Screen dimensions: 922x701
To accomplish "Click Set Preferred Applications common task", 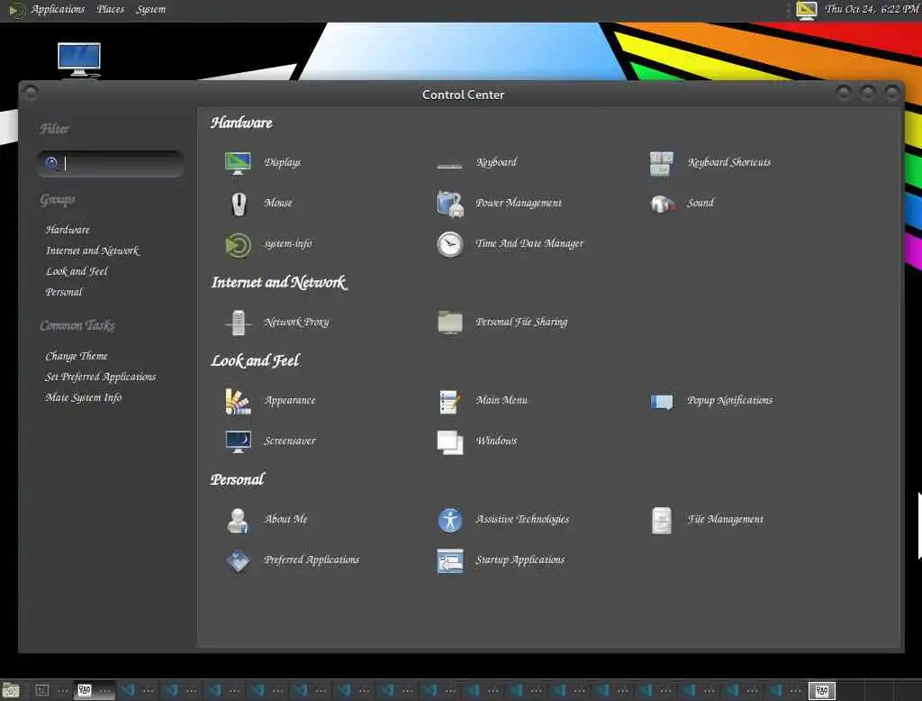I will click(x=101, y=377).
